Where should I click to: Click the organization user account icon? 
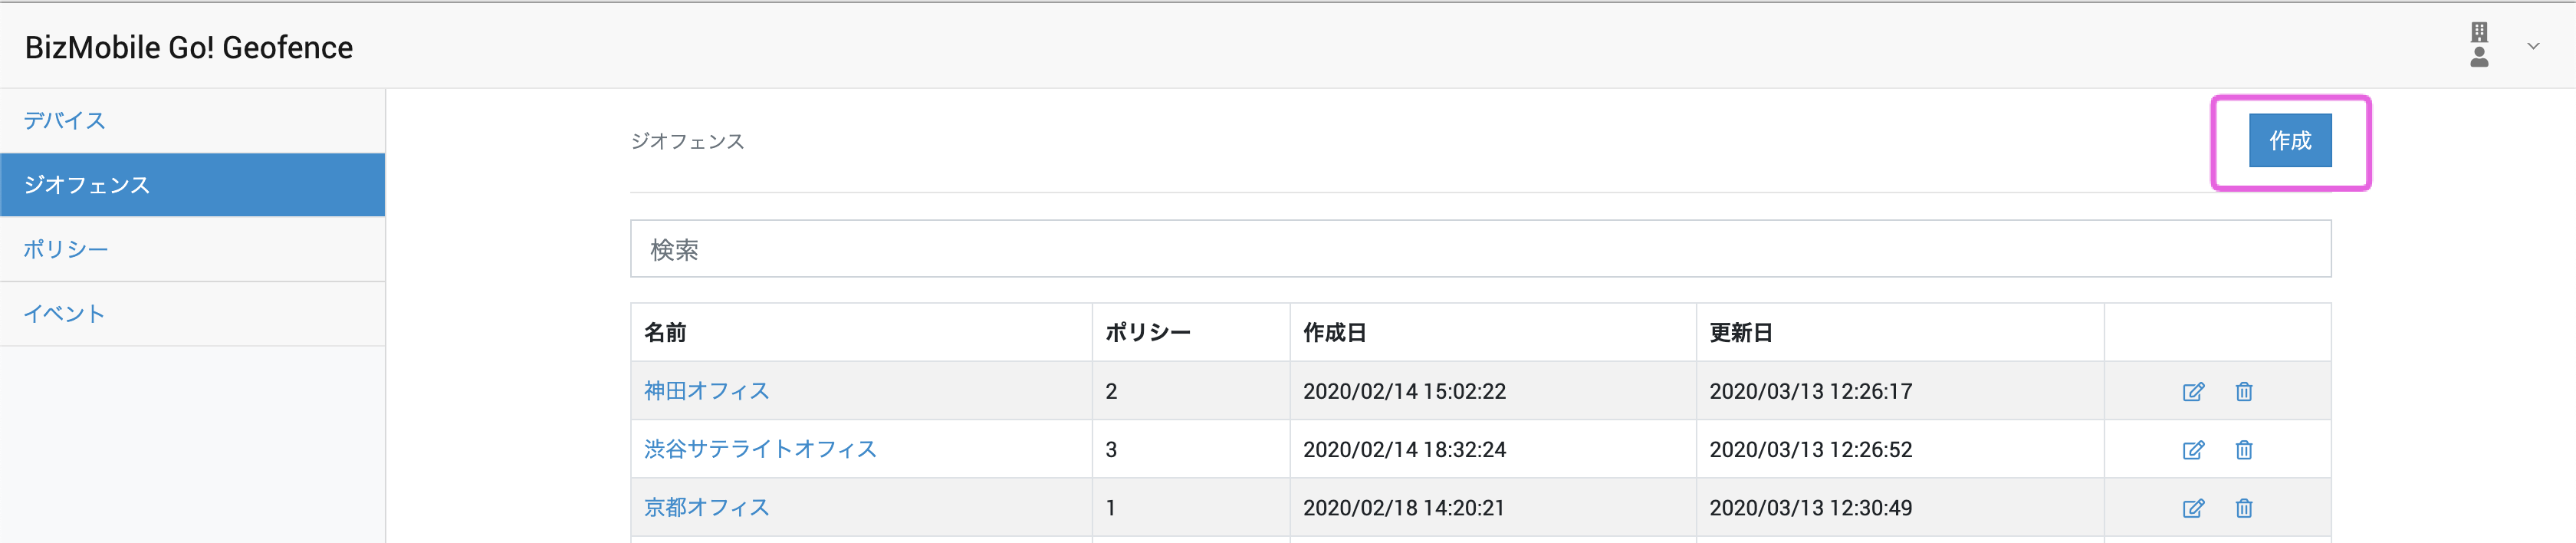[2479, 46]
